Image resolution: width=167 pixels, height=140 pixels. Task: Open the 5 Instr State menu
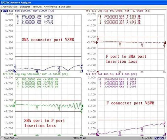[65, 7]
